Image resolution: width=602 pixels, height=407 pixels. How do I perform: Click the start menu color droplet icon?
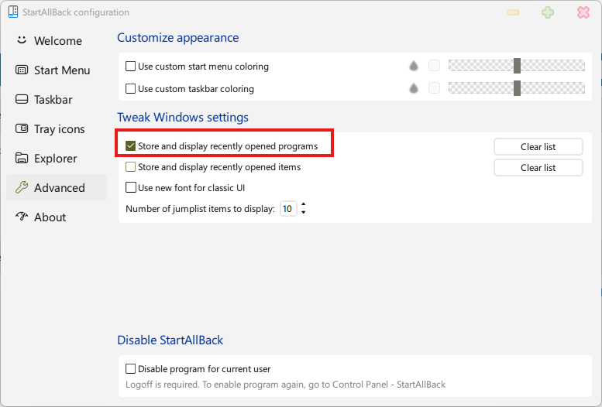point(414,66)
